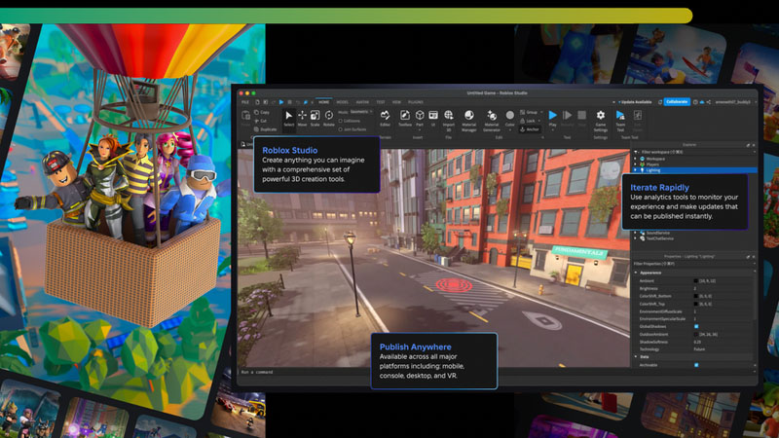
Task: Select the Lighting item in Explorer
Action: pyautogui.click(x=694, y=169)
